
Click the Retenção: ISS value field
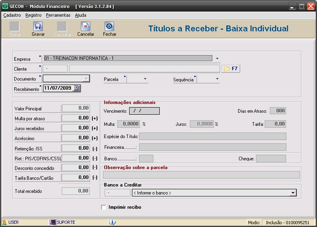pos(76,148)
